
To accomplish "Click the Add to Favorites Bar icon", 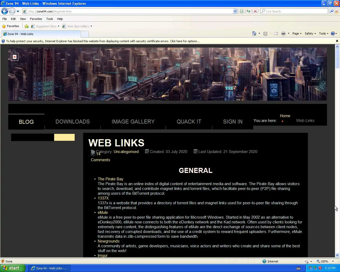I will pyautogui.click(x=27, y=26).
